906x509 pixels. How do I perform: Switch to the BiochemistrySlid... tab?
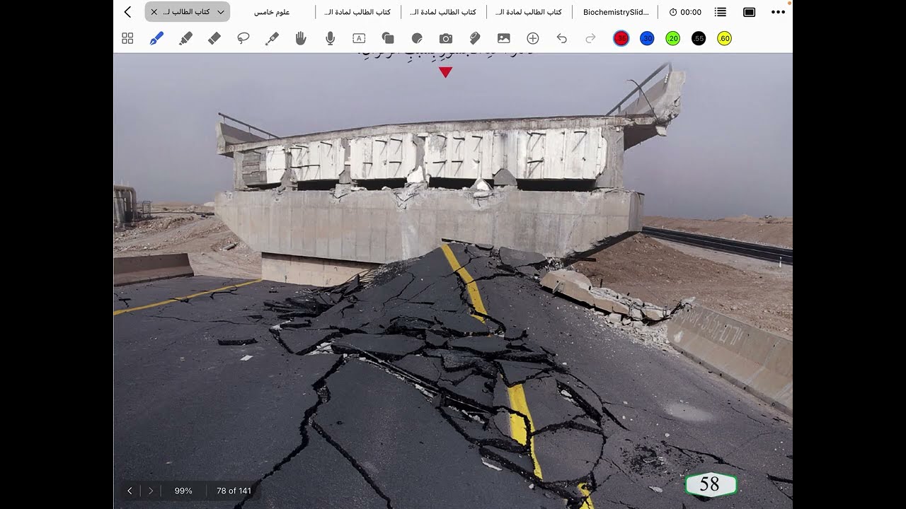pyautogui.click(x=616, y=12)
